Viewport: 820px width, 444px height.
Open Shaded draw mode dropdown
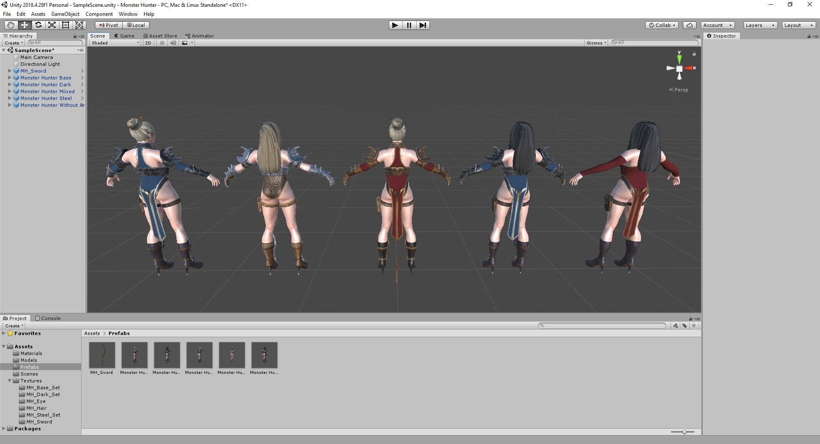pos(115,43)
